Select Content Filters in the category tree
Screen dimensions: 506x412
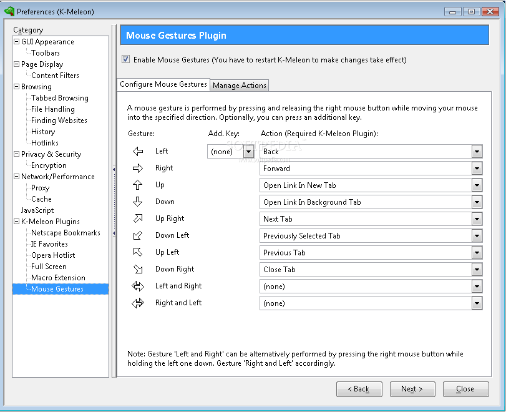[55, 76]
